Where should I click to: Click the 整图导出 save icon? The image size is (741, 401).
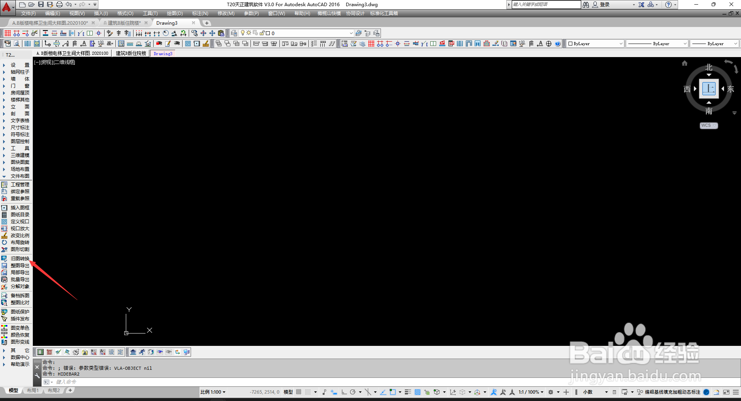(5, 266)
